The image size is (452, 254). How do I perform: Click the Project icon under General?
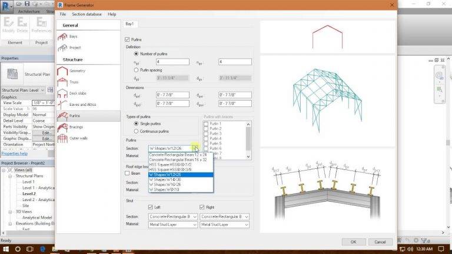[x=62, y=48]
